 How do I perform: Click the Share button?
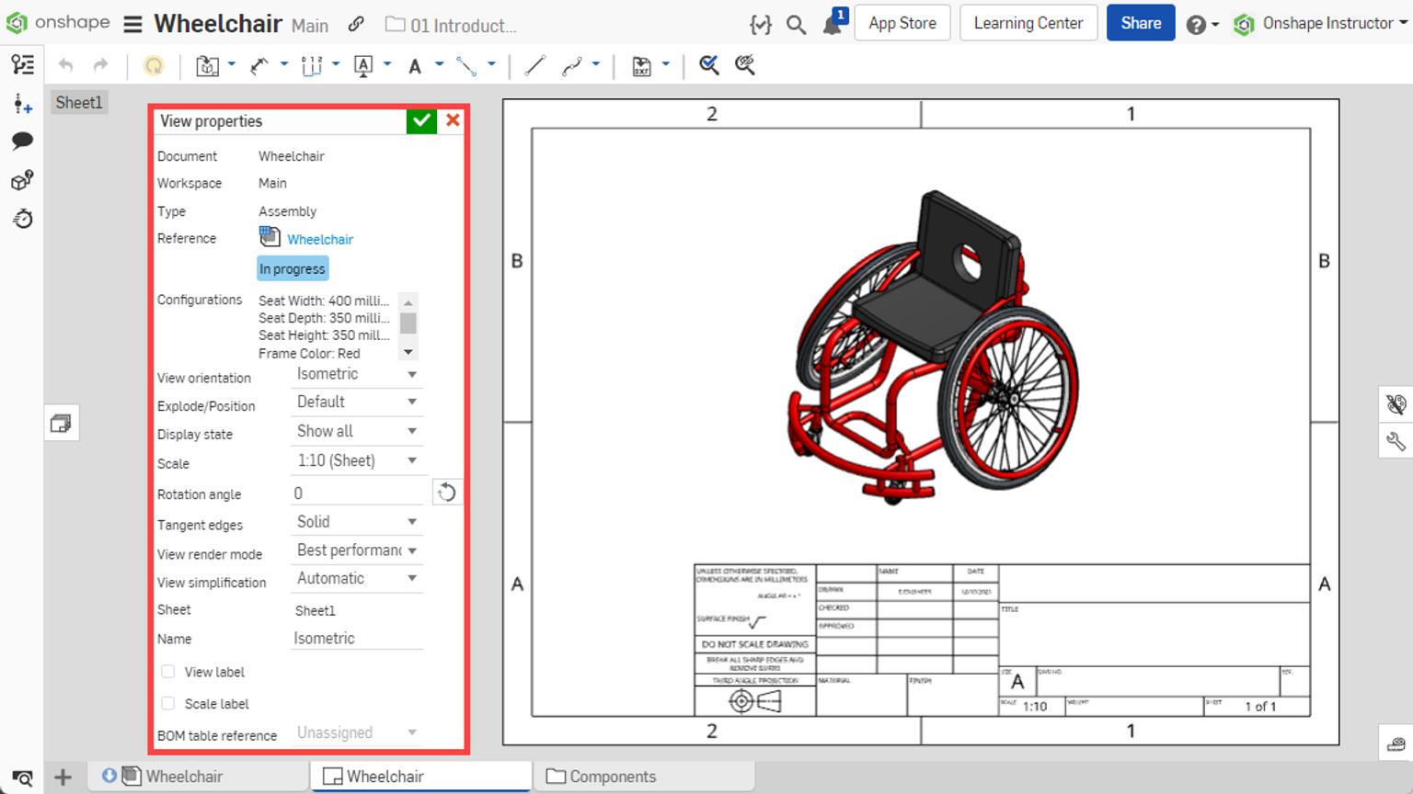coord(1141,23)
